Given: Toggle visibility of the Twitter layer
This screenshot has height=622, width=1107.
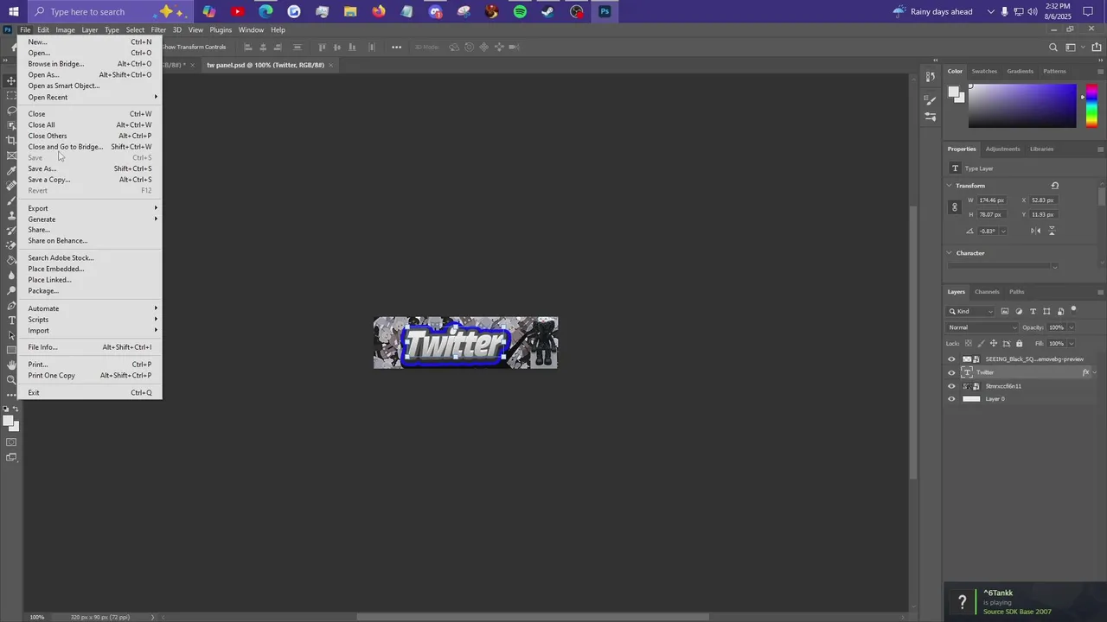Looking at the screenshot, I should click(x=951, y=372).
